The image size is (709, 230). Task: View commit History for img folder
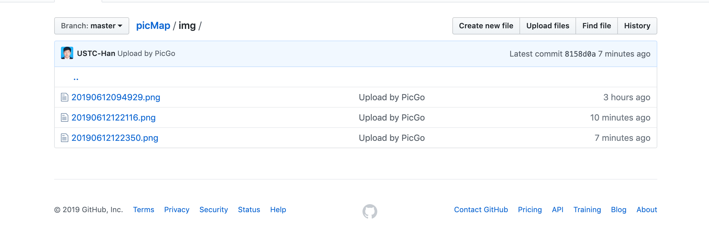pos(637,26)
